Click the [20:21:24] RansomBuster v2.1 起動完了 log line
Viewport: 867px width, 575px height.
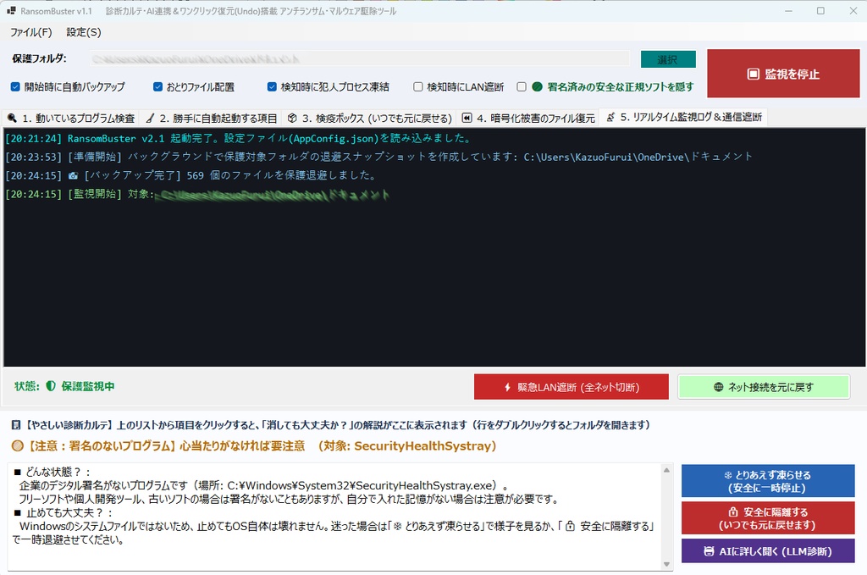click(238, 138)
